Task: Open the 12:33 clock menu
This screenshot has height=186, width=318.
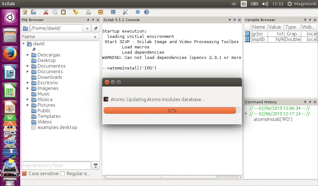Action: tap(277, 4)
